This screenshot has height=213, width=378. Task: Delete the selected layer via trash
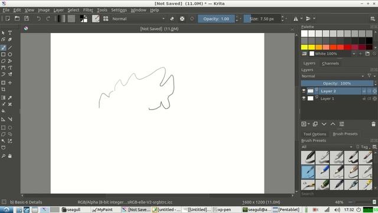pos(373,124)
